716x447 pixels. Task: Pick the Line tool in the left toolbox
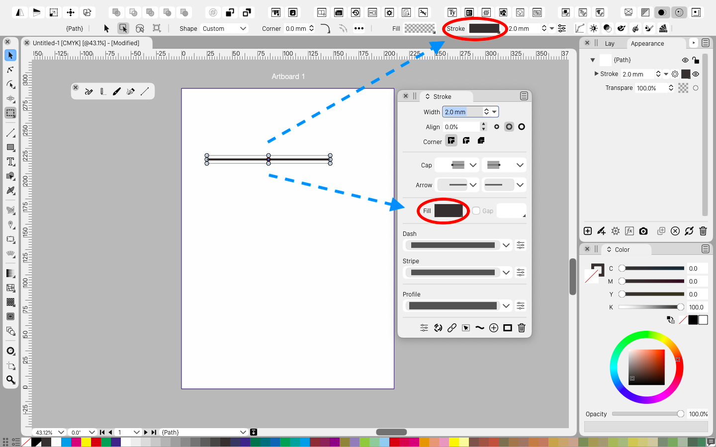(x=10, y=133)
